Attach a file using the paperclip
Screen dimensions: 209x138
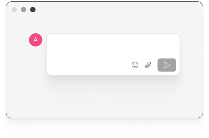tap(148, 65)
